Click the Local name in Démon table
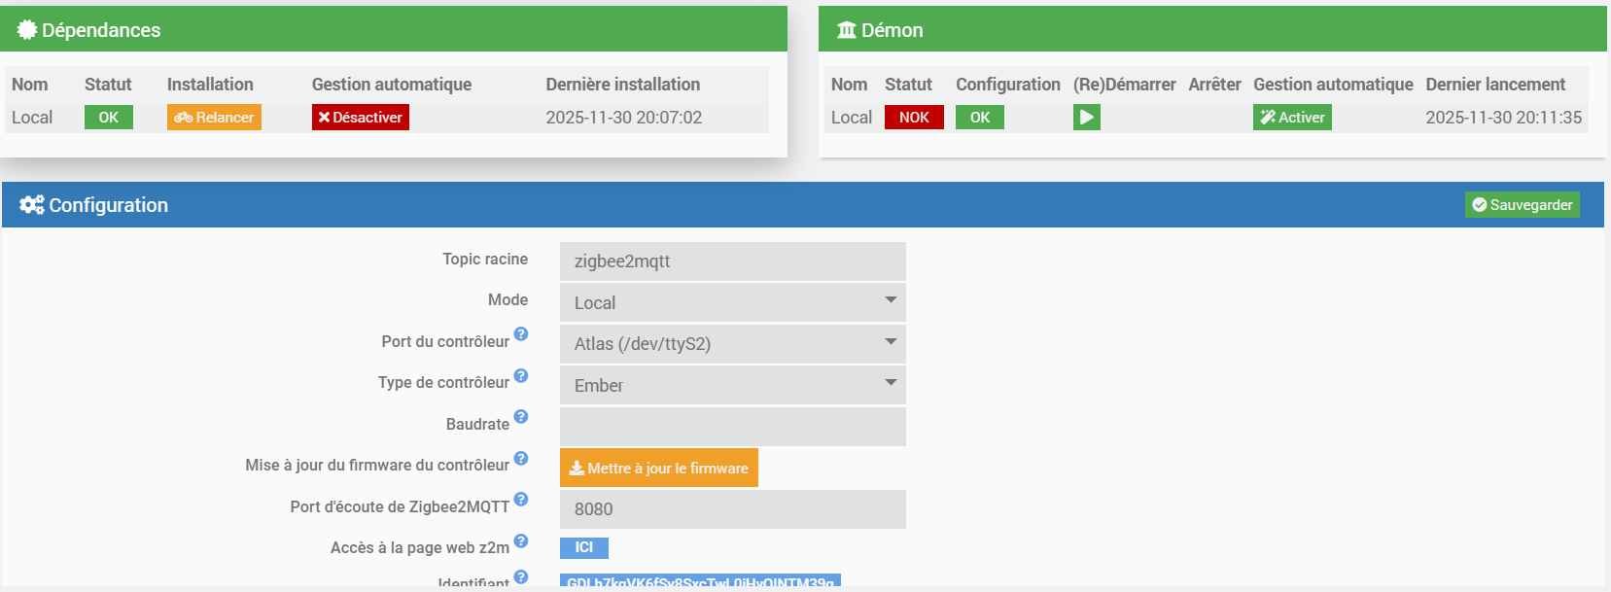This screenshot has height=592, width=1611. click(852, 118)
